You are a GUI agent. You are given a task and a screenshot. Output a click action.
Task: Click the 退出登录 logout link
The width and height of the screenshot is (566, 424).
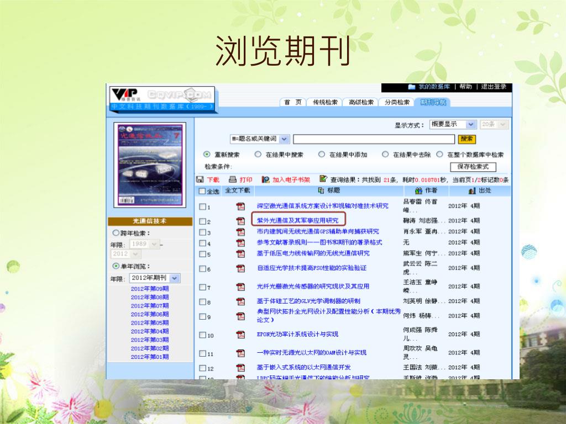tap(494, 87)
